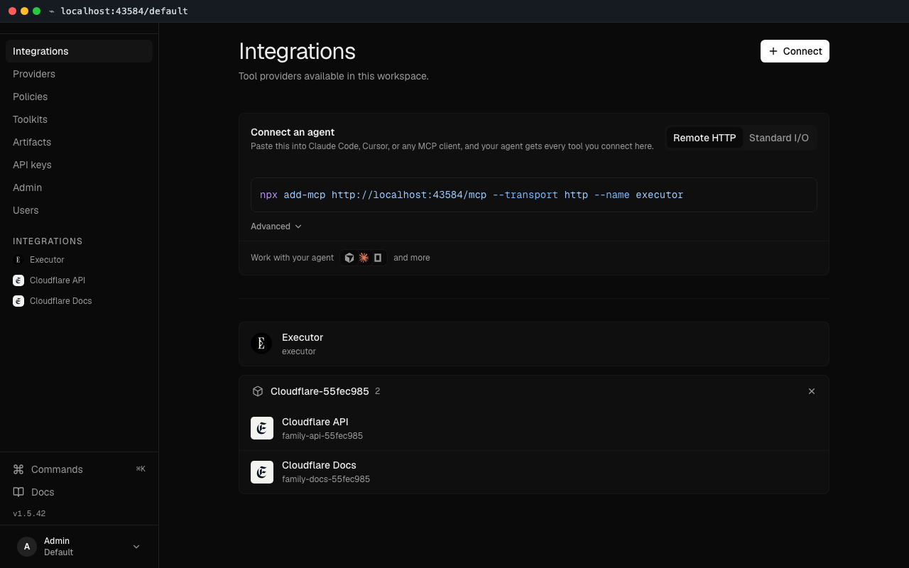
Task: Remove the Cloudflare-55fec985 group with X
Action: 812,391
